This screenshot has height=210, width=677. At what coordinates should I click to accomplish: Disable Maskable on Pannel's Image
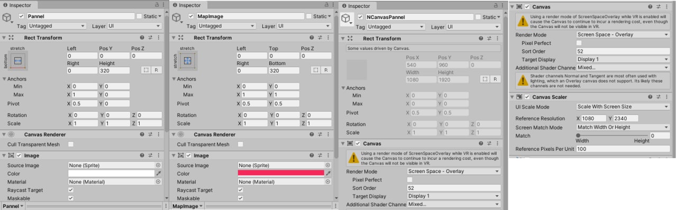point(71,198)
